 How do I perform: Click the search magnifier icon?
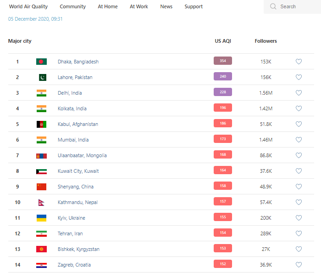pyautogui.click(x=273, y=6)
